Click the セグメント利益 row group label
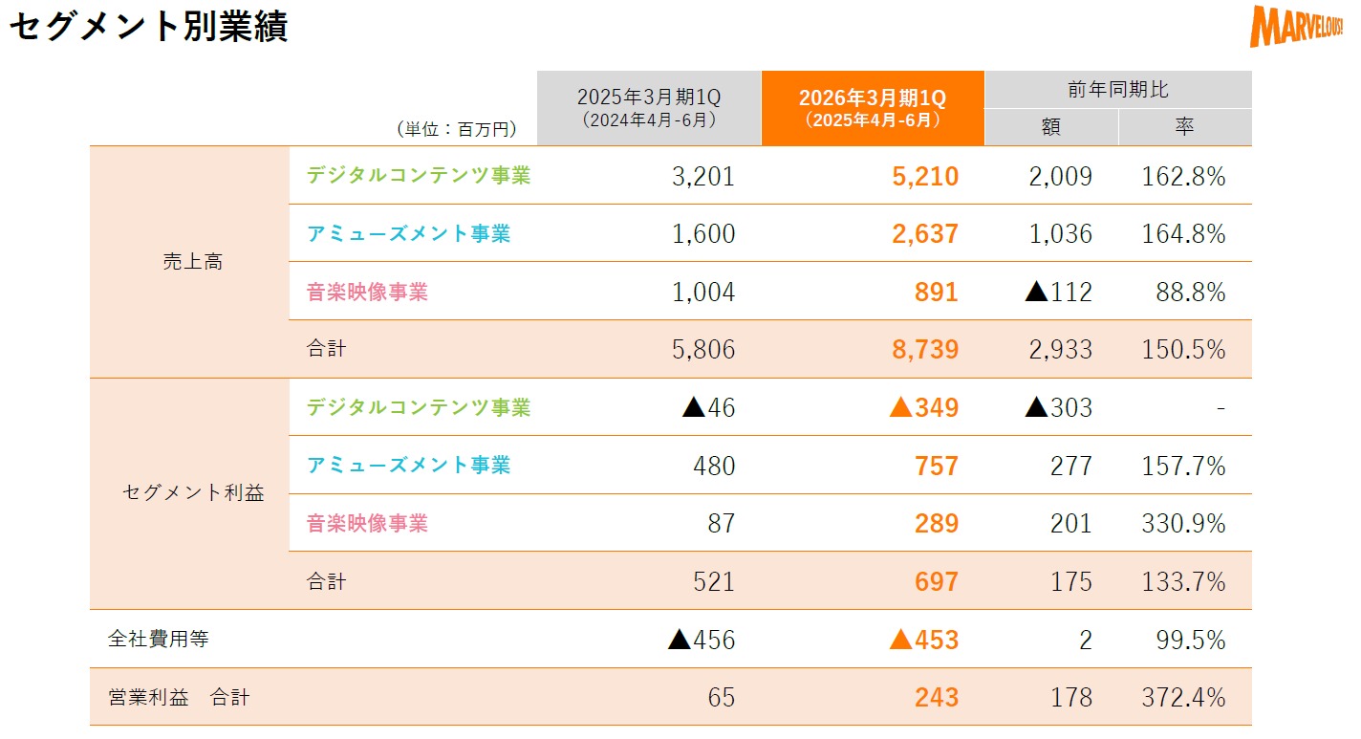 (x=193, y=493)
